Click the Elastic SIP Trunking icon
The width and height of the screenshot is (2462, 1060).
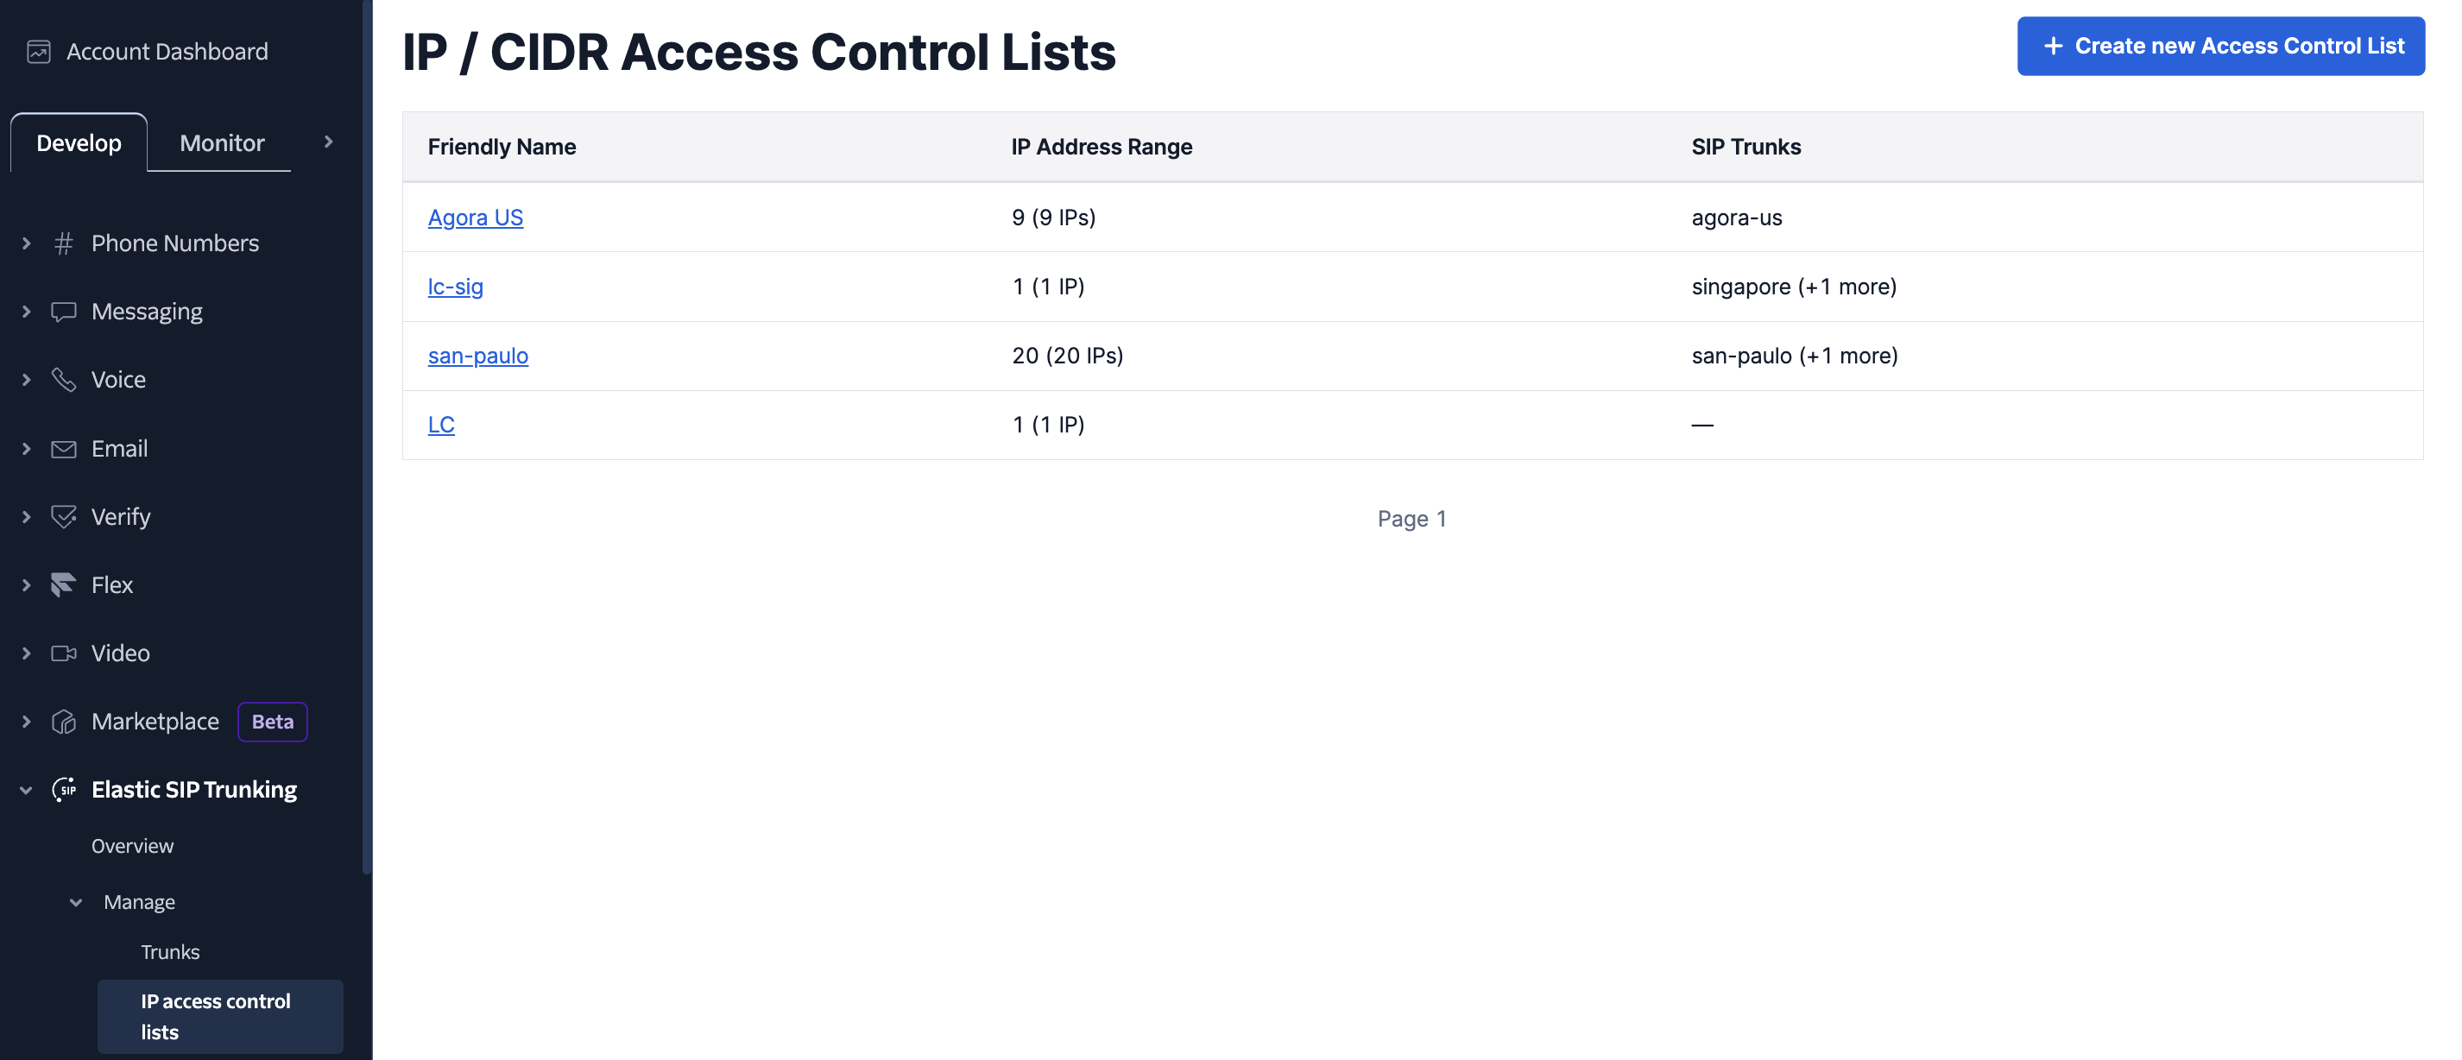(63, 790)
